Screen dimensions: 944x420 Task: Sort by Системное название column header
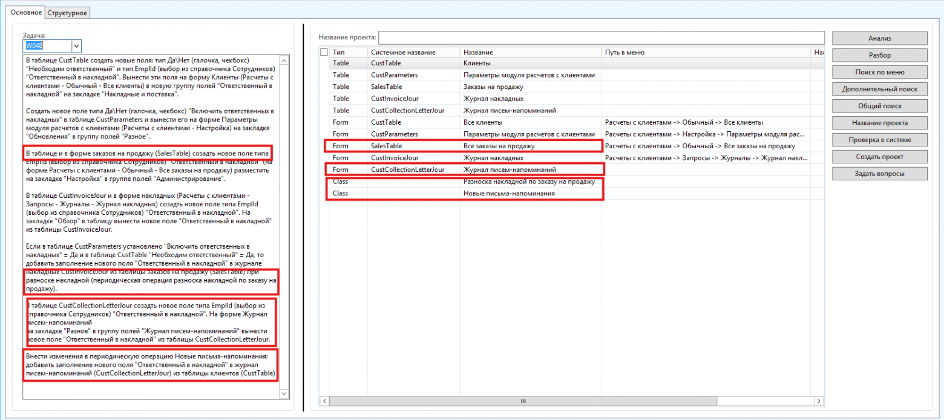click(413, 53)
